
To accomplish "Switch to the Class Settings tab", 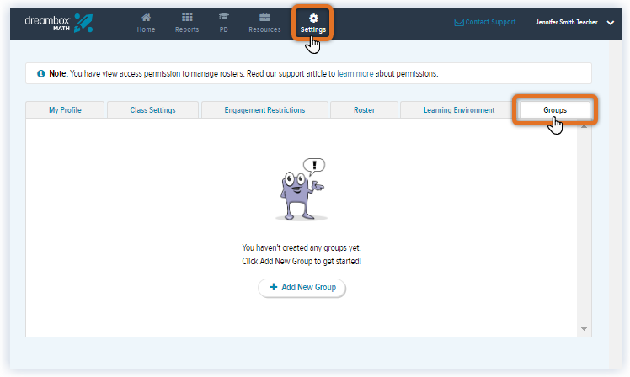I will coord(153,110).
